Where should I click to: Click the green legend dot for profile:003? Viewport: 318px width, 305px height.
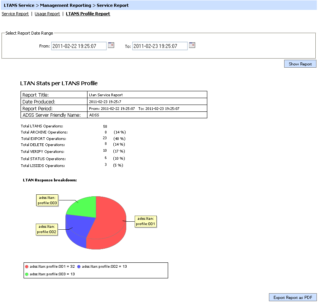point(27,274)
